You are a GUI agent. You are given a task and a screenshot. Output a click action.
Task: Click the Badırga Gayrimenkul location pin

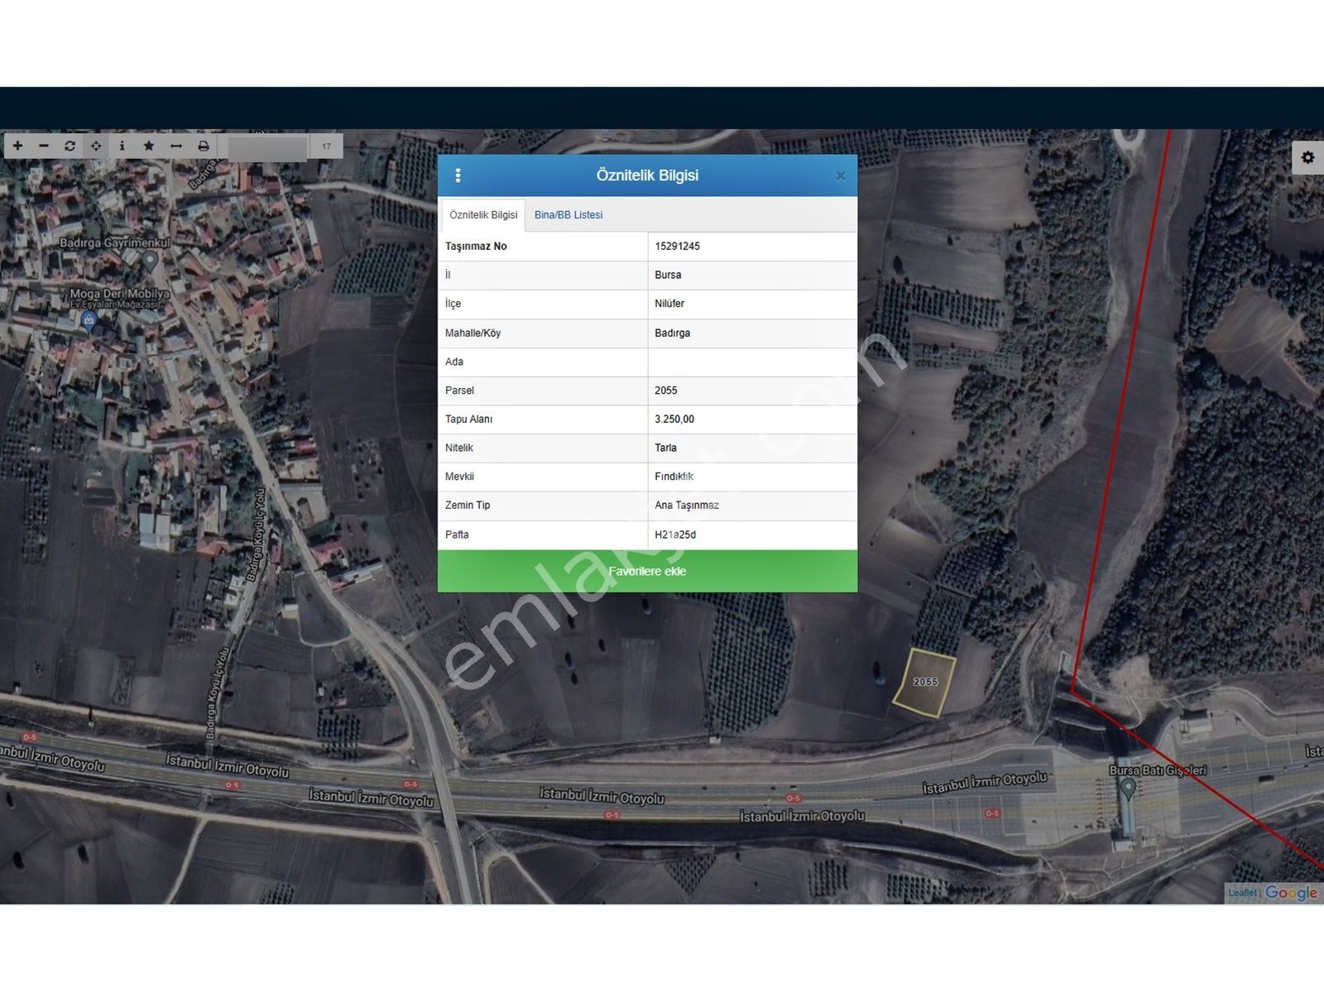tap(150, 261)
